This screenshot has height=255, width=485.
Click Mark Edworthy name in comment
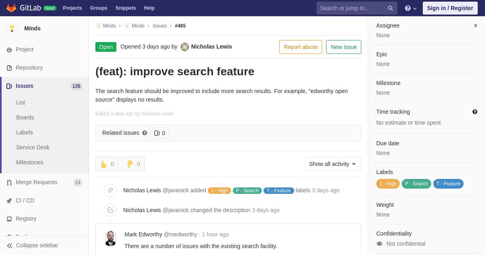(x=143, y=234)
